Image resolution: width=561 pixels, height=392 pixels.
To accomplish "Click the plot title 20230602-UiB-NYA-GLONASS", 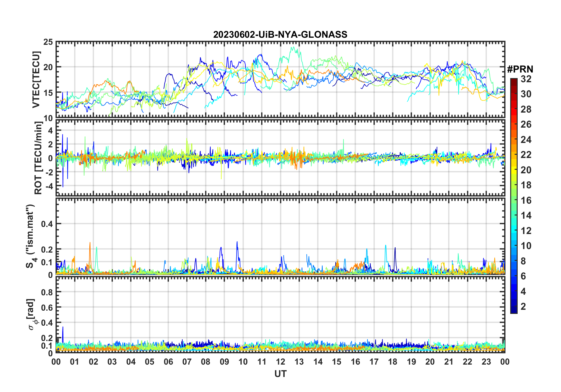I will tap(280, 35).
